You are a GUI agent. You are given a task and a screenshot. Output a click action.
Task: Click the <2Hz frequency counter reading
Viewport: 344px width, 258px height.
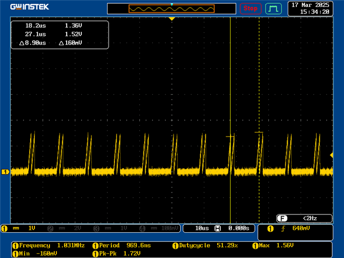point(310,219)
